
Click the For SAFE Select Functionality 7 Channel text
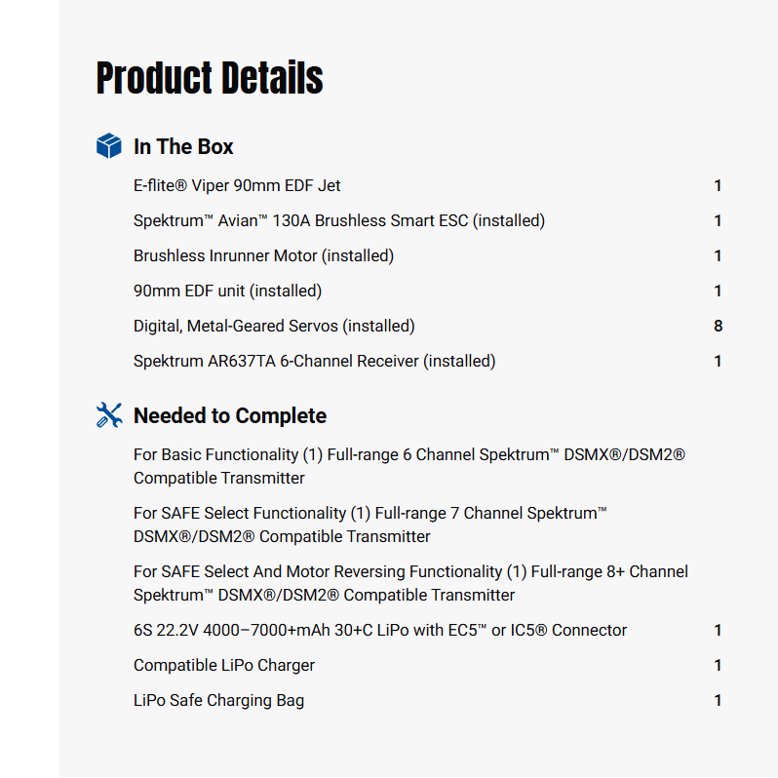point(370,525)
